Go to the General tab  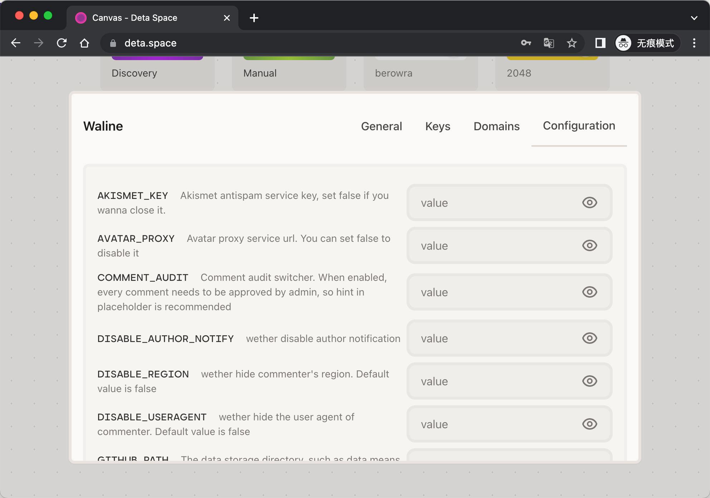381,126
